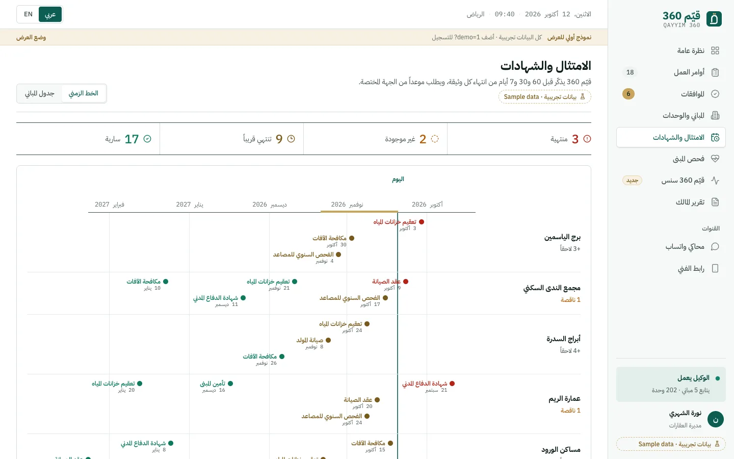Click 1 ناقصة under مجمع الندى السكني
The width and height of the screenshot is (734, 459).
click(571, 300)
